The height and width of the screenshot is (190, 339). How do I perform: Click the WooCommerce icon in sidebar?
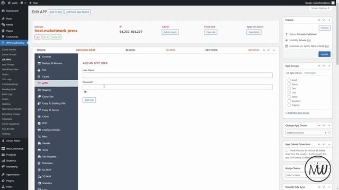tap(3, 149)
